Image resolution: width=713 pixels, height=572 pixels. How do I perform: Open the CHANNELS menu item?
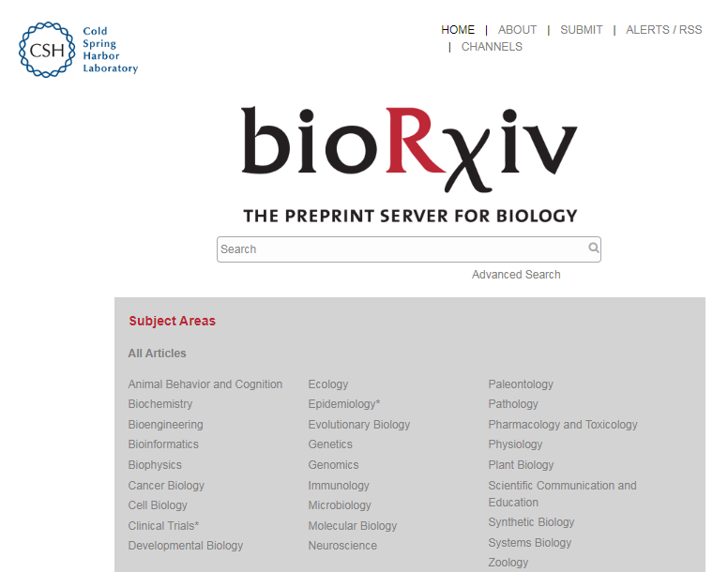click(492, 47)
